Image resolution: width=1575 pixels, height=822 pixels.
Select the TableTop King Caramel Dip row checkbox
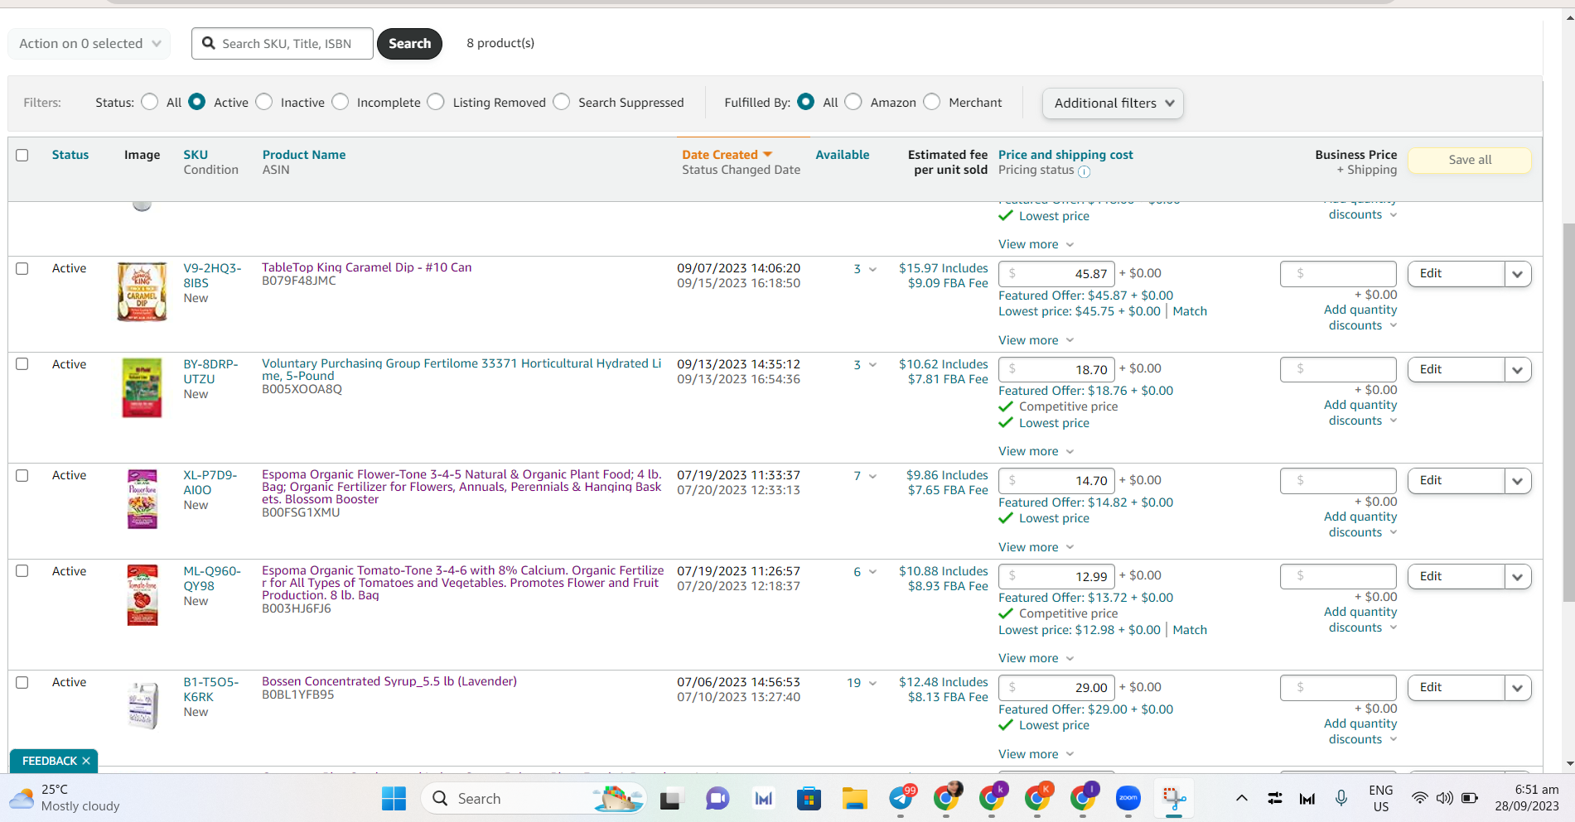coord(22,268)
